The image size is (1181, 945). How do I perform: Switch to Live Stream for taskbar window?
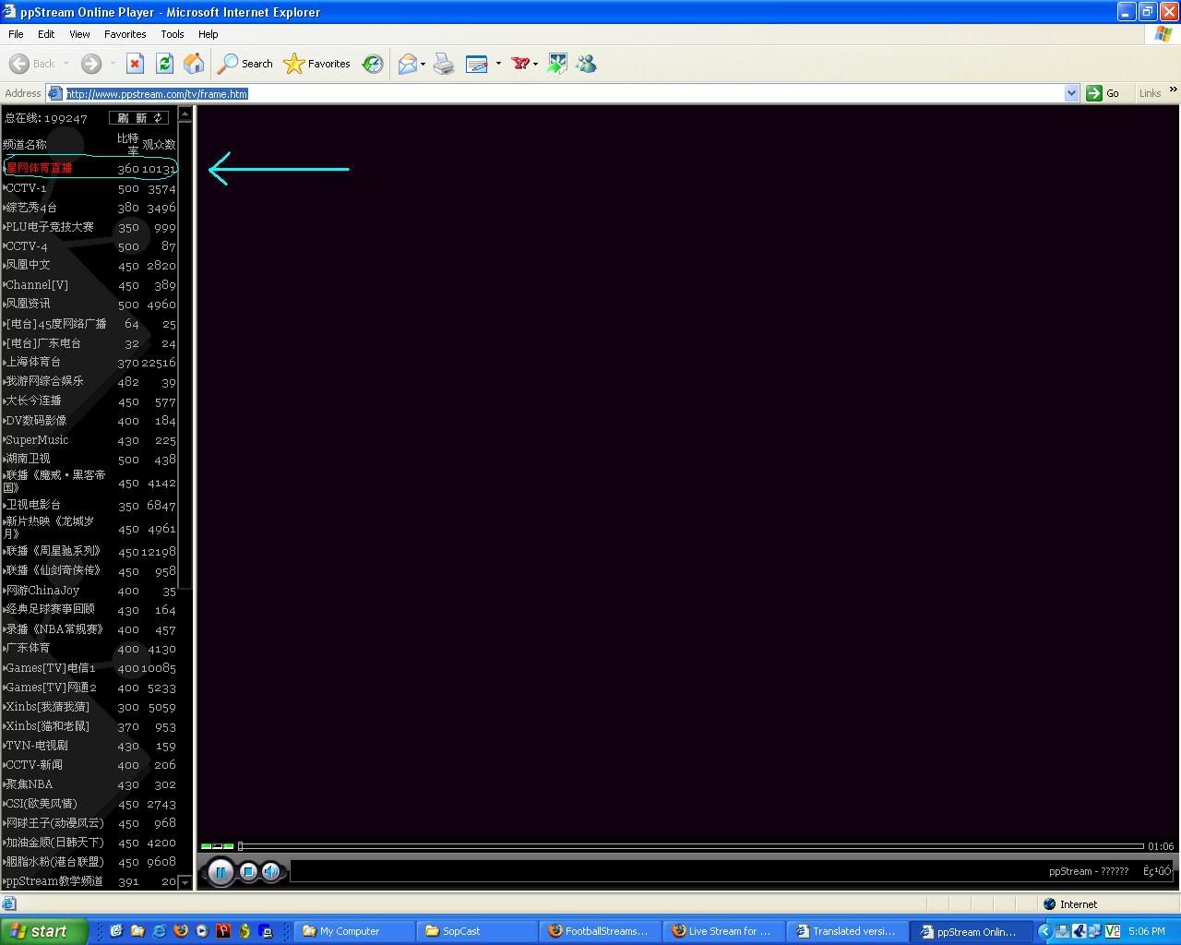pyautogui.click(x=722, y=931)
